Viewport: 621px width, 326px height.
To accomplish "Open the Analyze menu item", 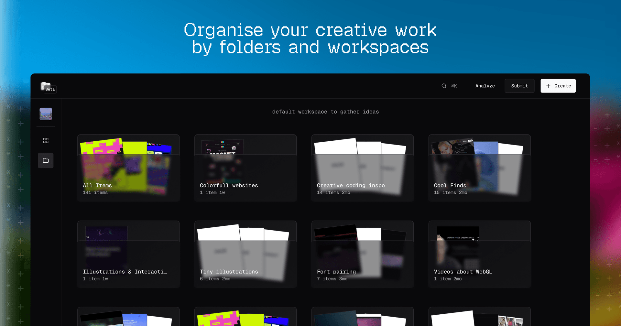I will (485, 86).
